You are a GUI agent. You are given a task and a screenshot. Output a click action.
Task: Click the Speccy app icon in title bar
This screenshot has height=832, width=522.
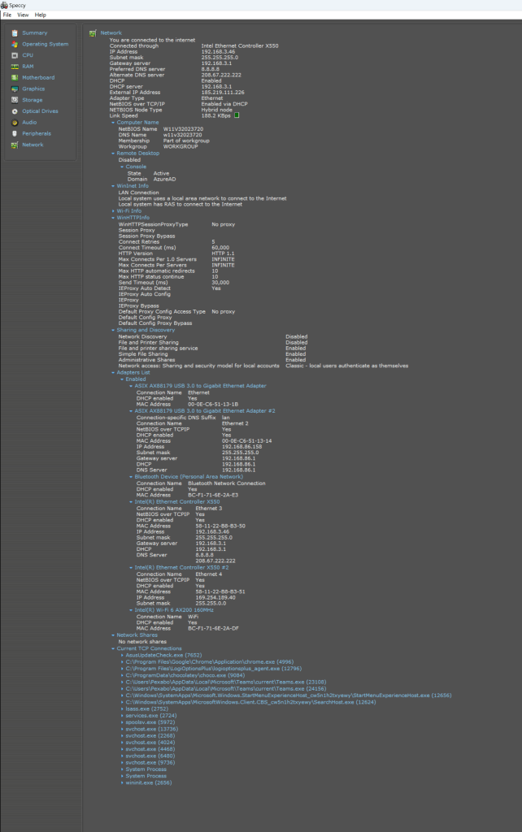coord(4,5)
